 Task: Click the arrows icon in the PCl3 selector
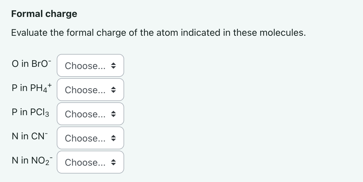[113, 114]
